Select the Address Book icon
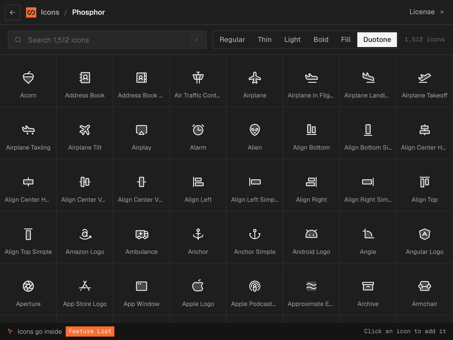Viewport: 453px width, 340px height. pos(85,81)
